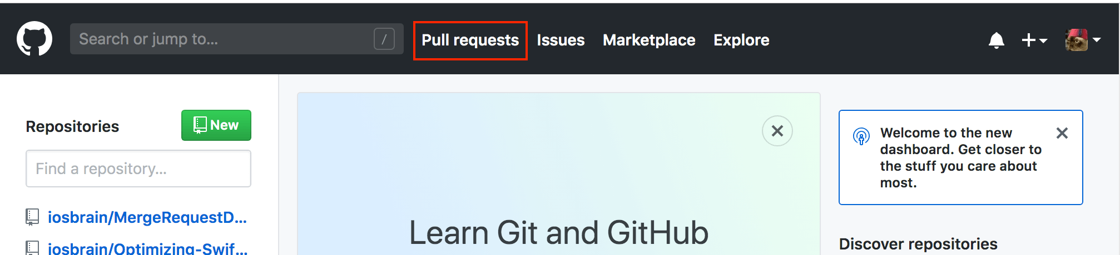Open Pull requests in the navbar
The image size is (1120, 255).
(470, 40)
